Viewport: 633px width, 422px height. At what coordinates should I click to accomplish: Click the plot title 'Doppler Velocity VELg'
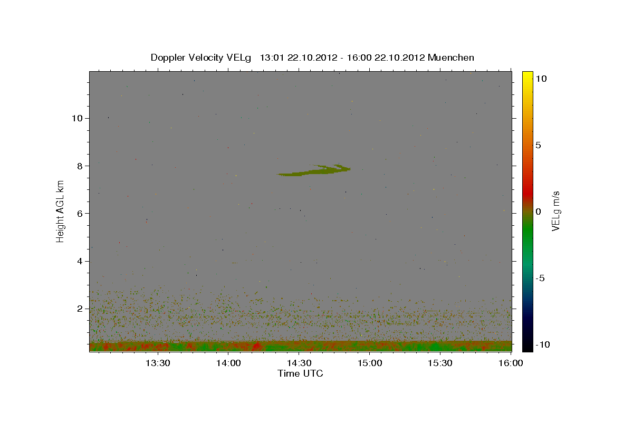point(202,57)
